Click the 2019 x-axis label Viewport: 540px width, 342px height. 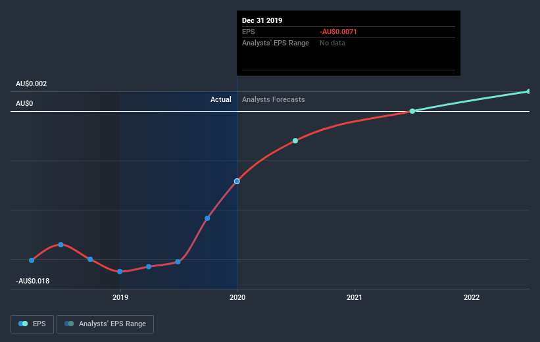(x=120, y=297)
